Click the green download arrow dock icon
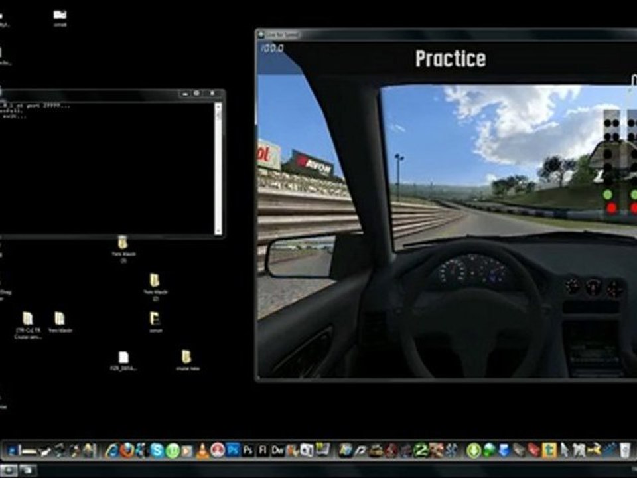Viewport: 637px width, 478px height. click(x=474, y=451)
